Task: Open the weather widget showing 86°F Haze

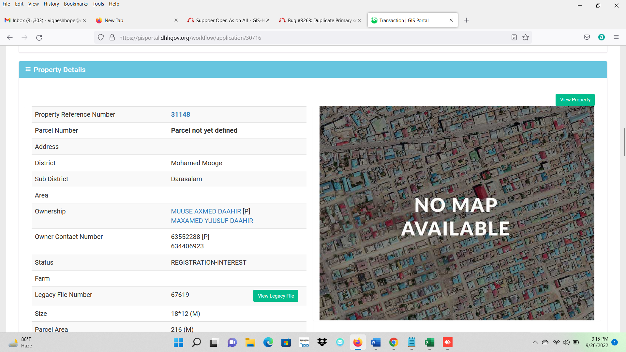Action: pos(20,342)
